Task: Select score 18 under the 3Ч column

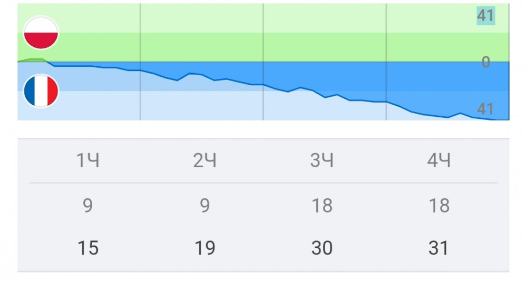Action: [322, 206]
